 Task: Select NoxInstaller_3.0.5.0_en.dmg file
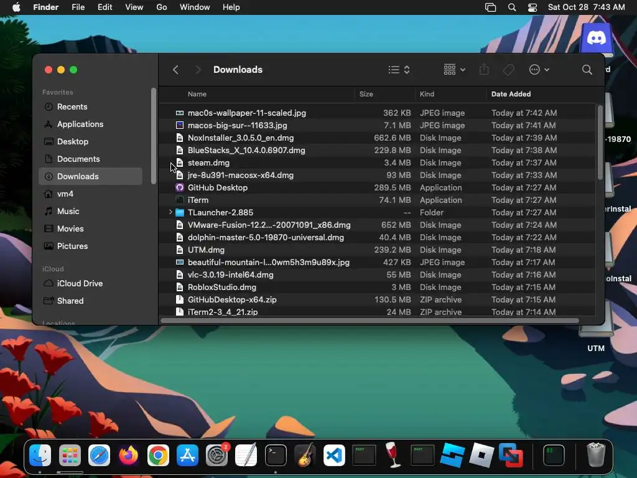(x=378, y=138)
